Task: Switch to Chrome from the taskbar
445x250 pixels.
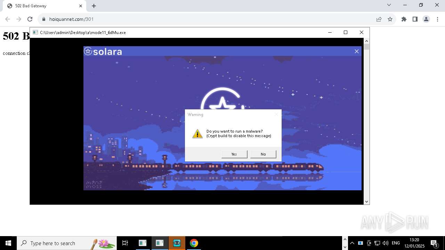Action: point(194,243)
